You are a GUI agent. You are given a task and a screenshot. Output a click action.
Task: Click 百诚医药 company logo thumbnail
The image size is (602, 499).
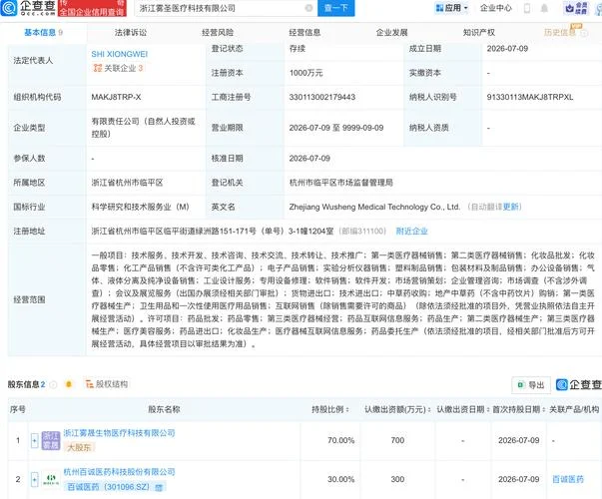(x=51, y=479)
